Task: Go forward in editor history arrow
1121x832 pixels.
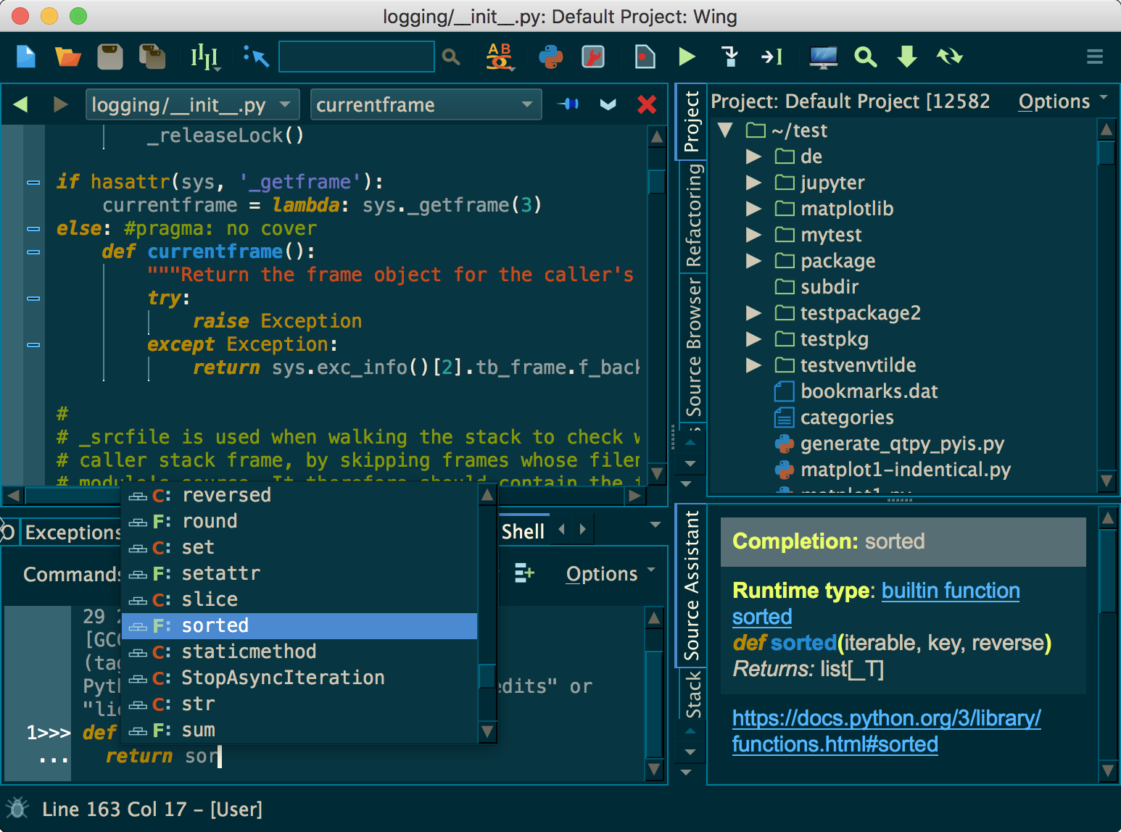Action: tap(61, 105)
